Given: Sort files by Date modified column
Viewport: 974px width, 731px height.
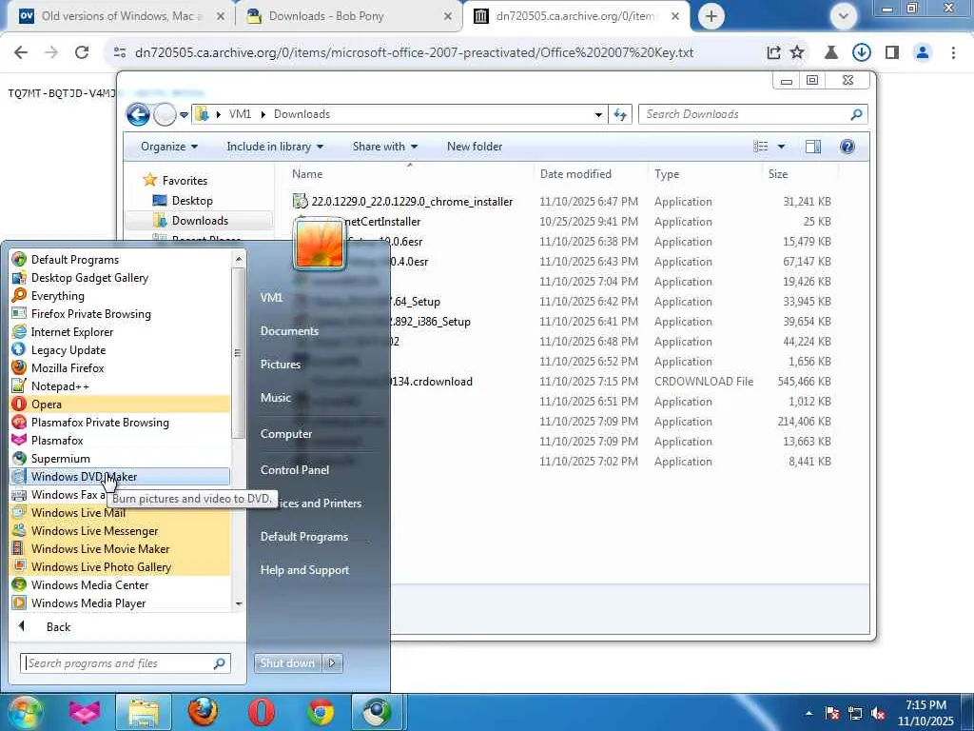Looking at the screenshot, I should [575, 174].
